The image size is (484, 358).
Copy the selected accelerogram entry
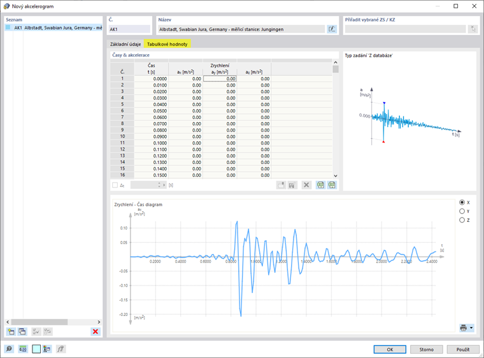22,331
